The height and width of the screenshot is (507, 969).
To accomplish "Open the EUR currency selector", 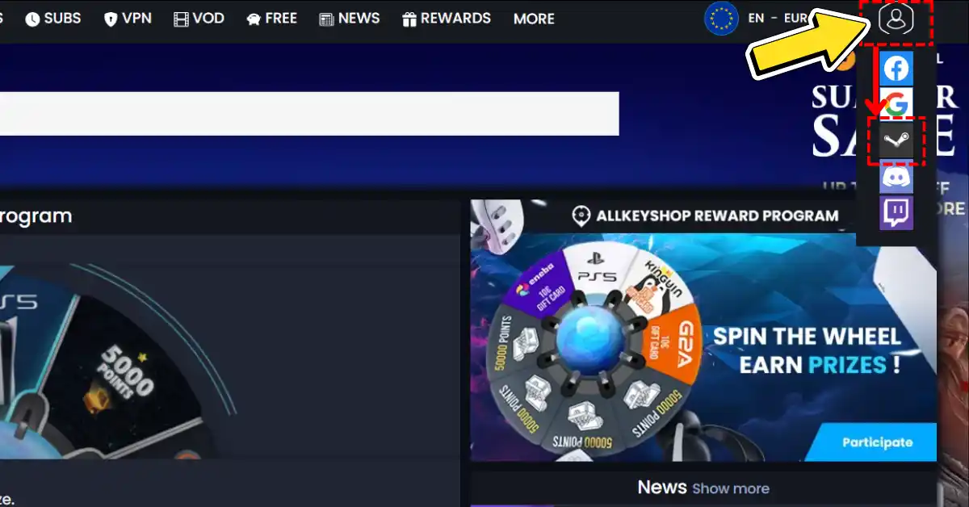I will click(796, 18).
